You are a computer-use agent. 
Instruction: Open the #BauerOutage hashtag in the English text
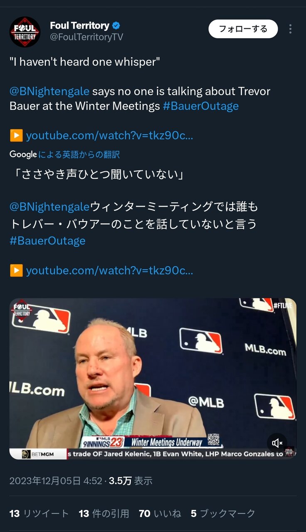coord(201,106)
